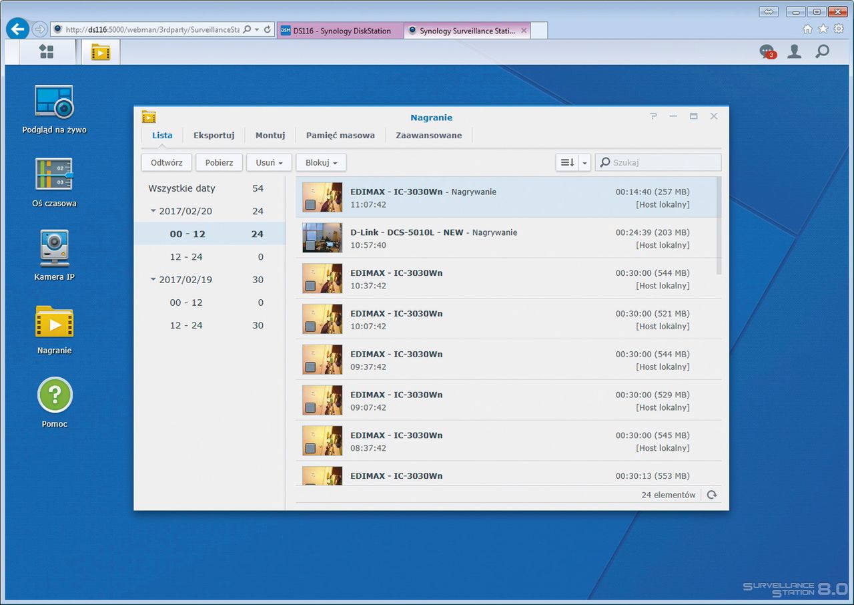
Task: Open the Kamera IP desktop icon
Action: coord(54,248)
